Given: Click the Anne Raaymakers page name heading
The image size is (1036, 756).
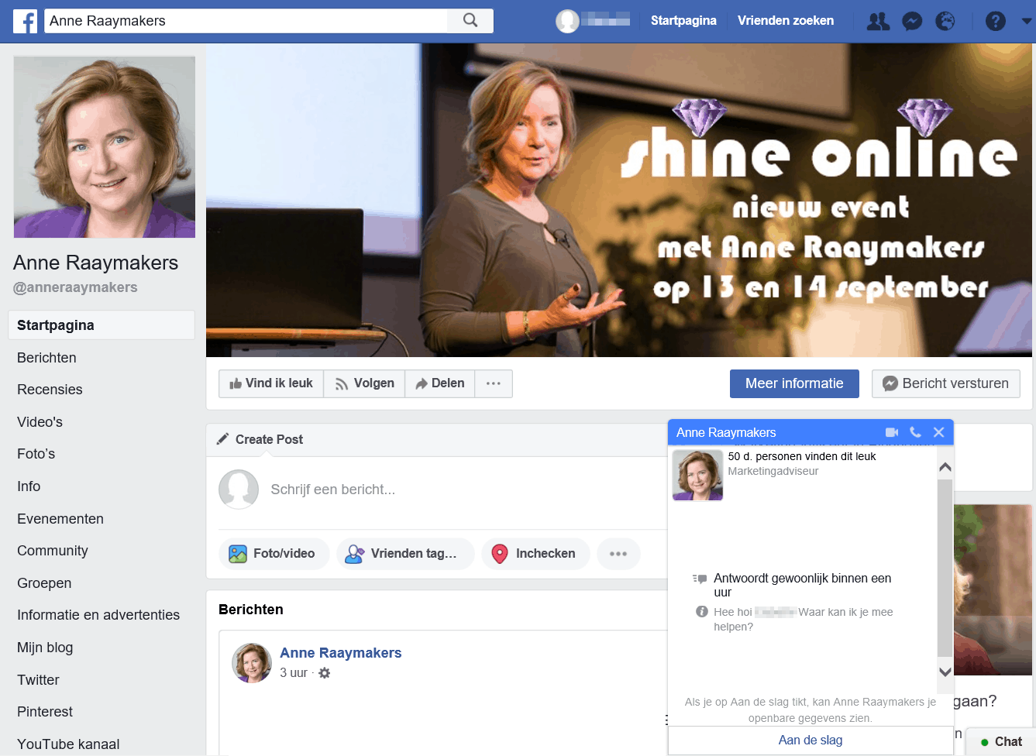Looking at the screenshot, I should [95, 263].
